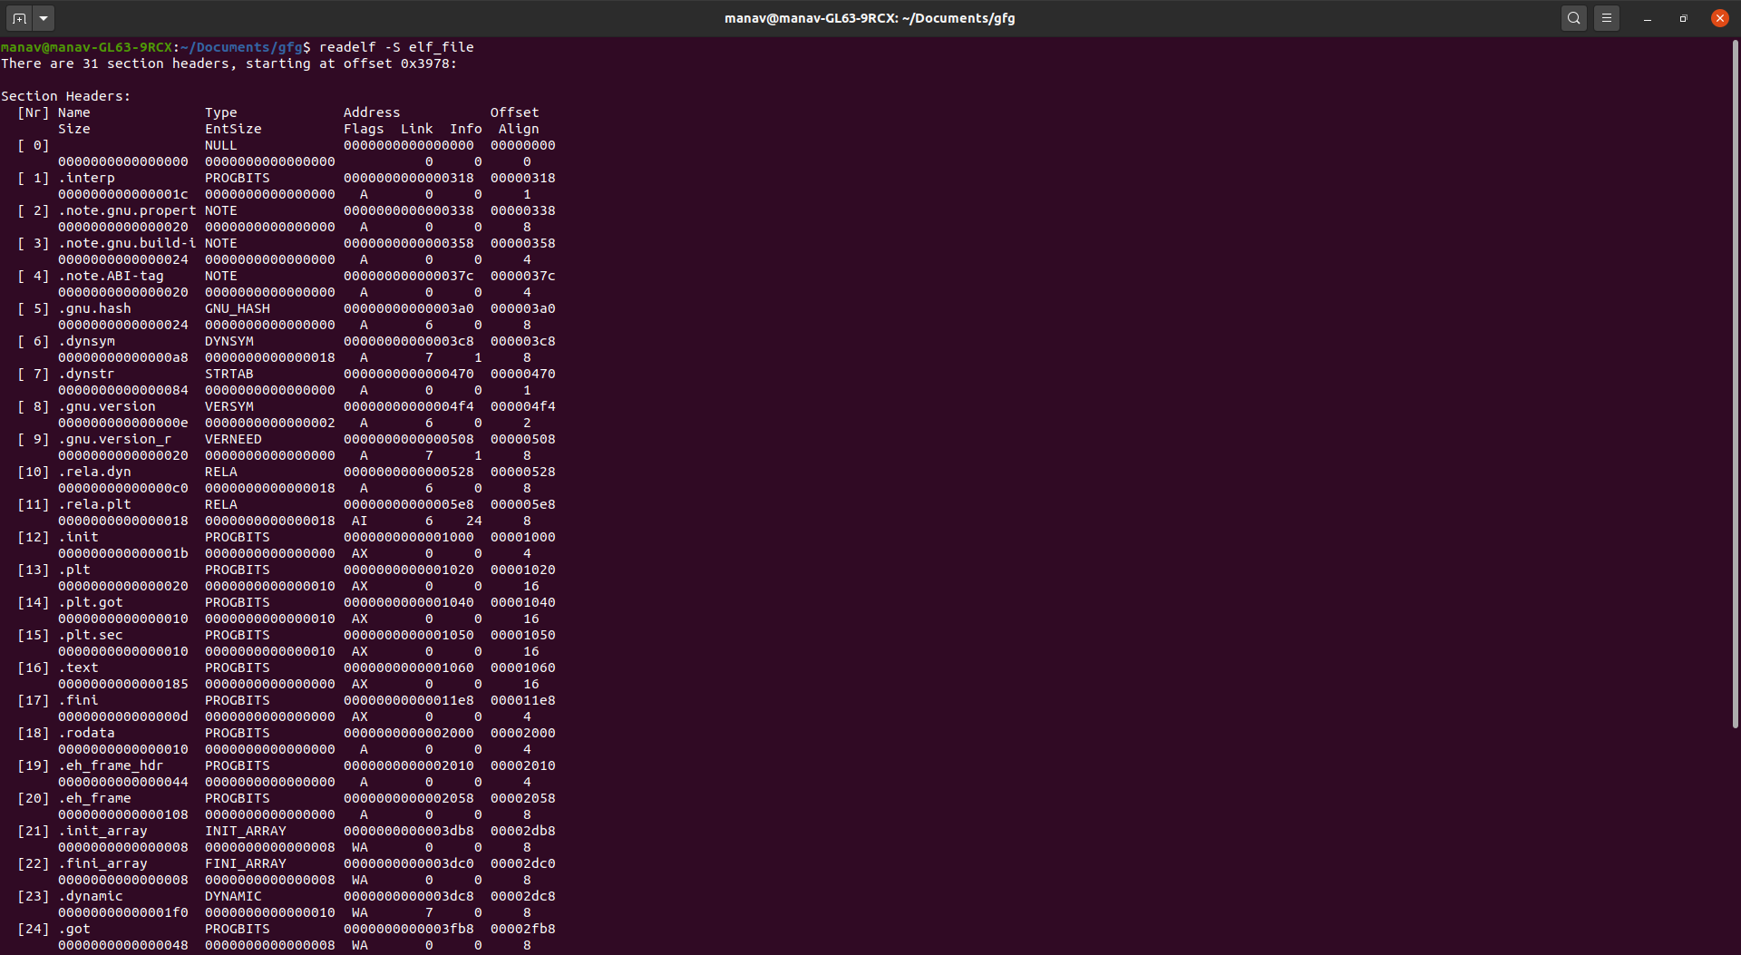Screen dimensions: 1741x955
Task: Close the terminal window
Action: 1720,18
